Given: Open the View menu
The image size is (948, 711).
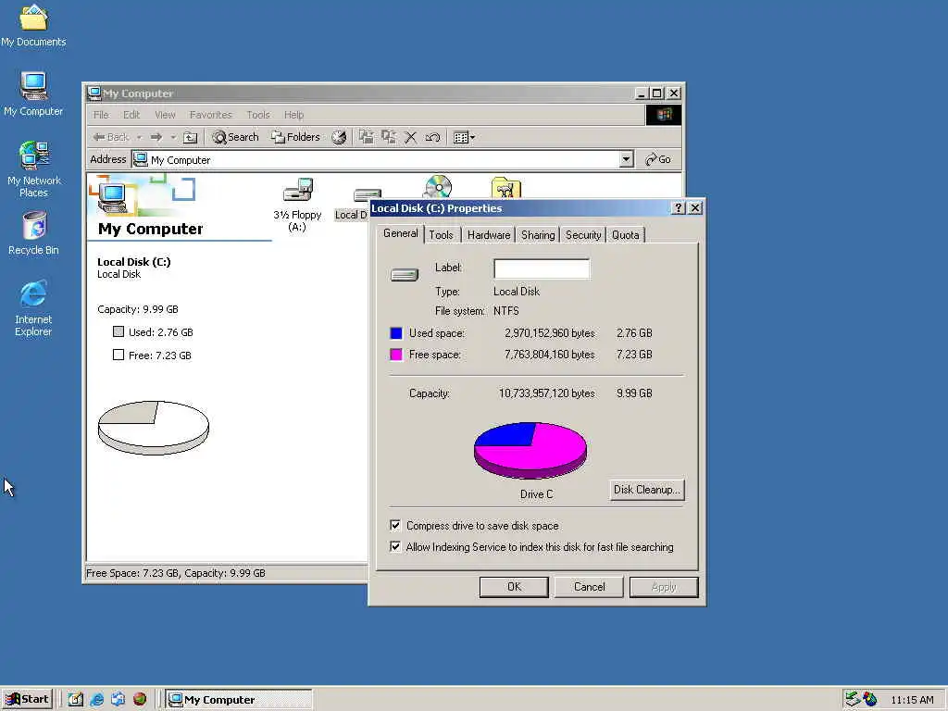Looking at the screenshot, I should click(x=165, y=115).
